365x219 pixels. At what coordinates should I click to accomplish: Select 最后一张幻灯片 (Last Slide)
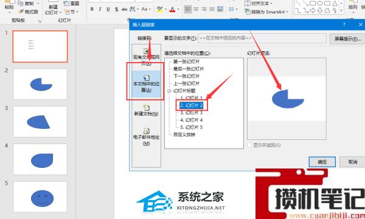189,69
